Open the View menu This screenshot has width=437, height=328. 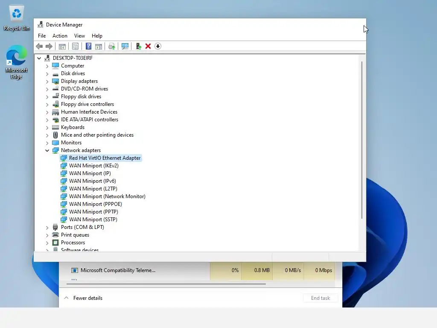(79, 36)
